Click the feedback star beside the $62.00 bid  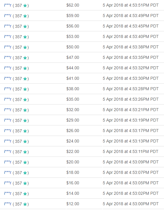pyautogui.click(x=25, y=5)
